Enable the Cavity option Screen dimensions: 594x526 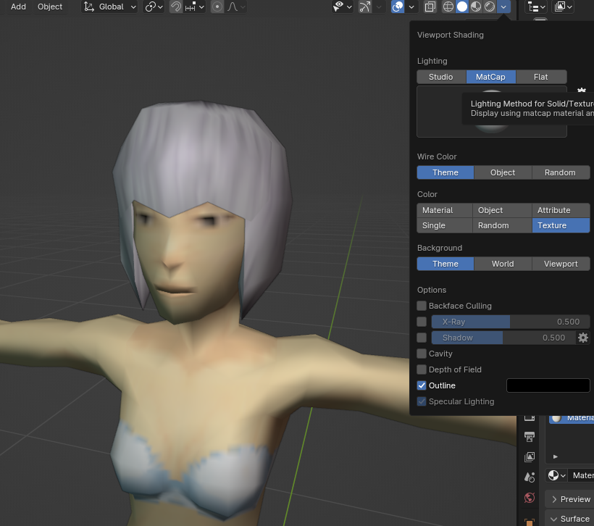[422, 354]
